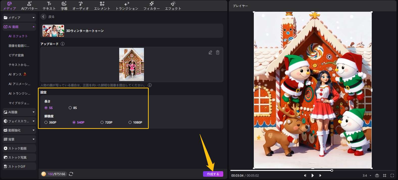The height and width of the screenshot is (180, 398).
Task: Open the メディア tab in the top toolbar
Action: point(10,6)
